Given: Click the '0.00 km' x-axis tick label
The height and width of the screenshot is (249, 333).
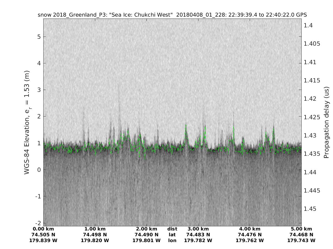Looking at the screenshot, I should (43, 229).
